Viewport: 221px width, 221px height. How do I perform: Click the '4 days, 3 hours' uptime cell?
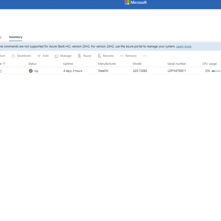[x=73, y=71]
